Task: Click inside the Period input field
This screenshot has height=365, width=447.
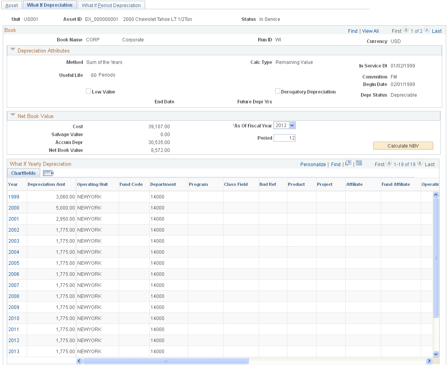Action: point(284,137)
